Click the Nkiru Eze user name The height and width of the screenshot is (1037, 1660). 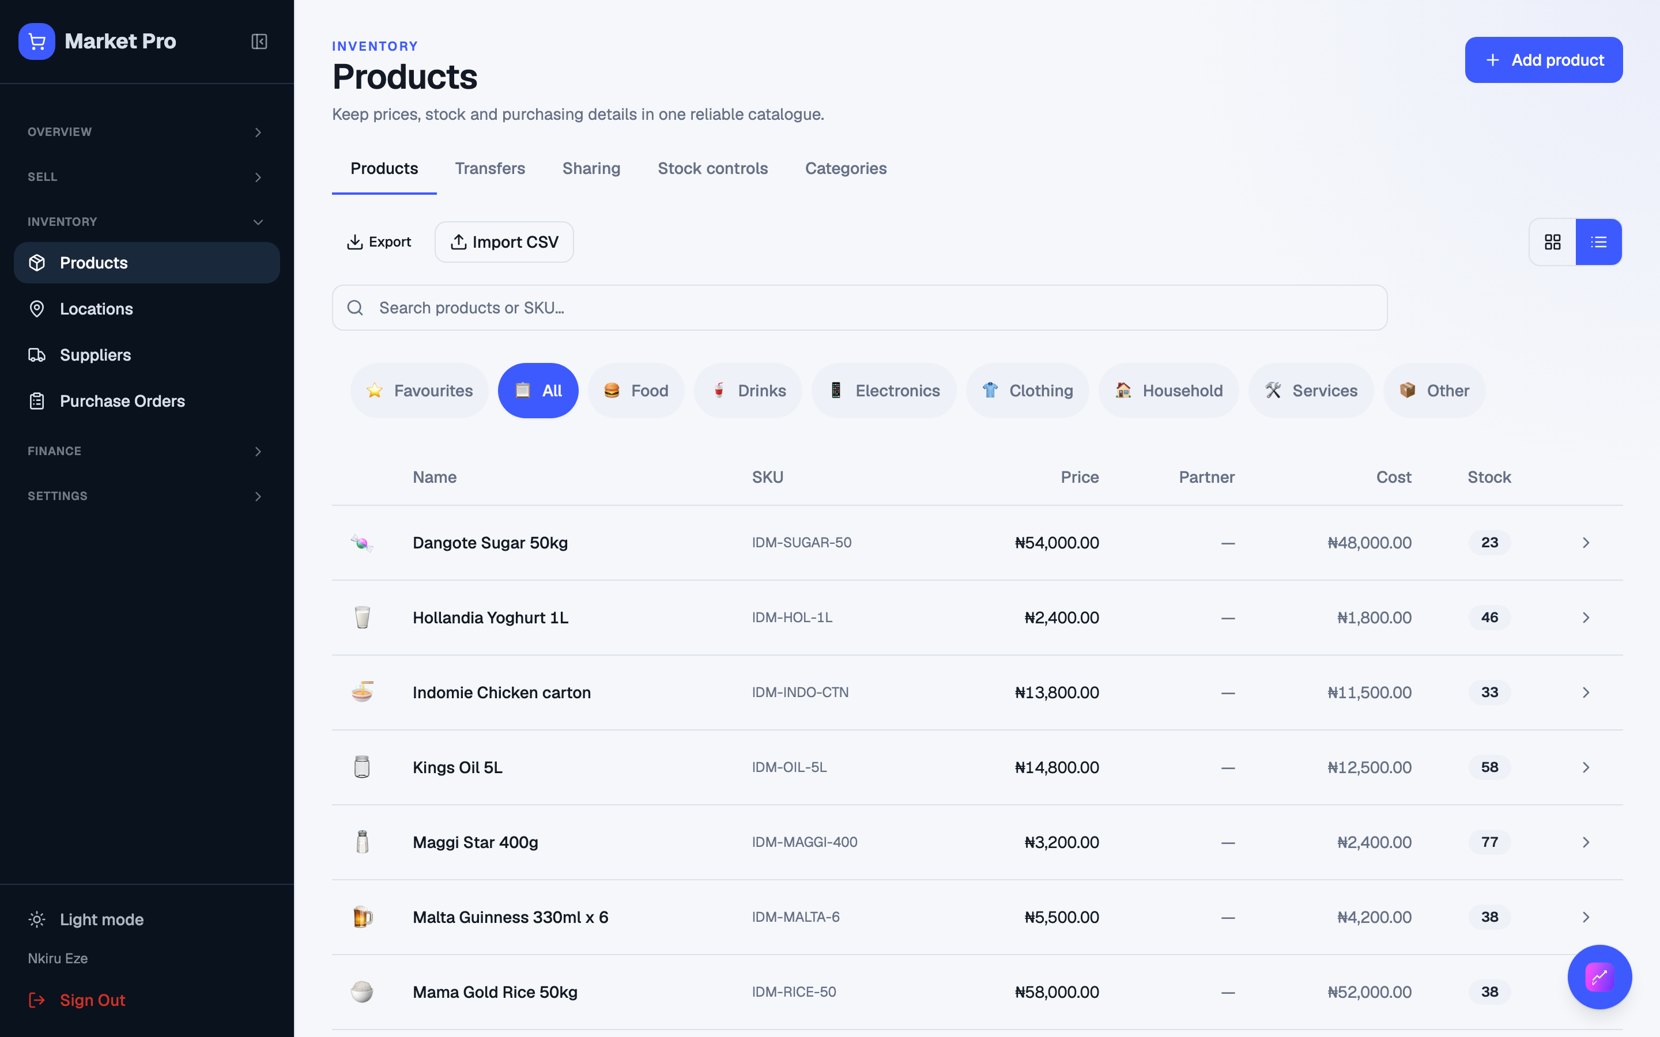(58, 958)
